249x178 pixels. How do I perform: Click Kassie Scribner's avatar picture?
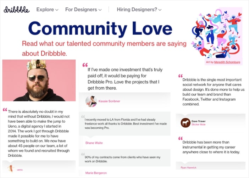coord(91,101)
